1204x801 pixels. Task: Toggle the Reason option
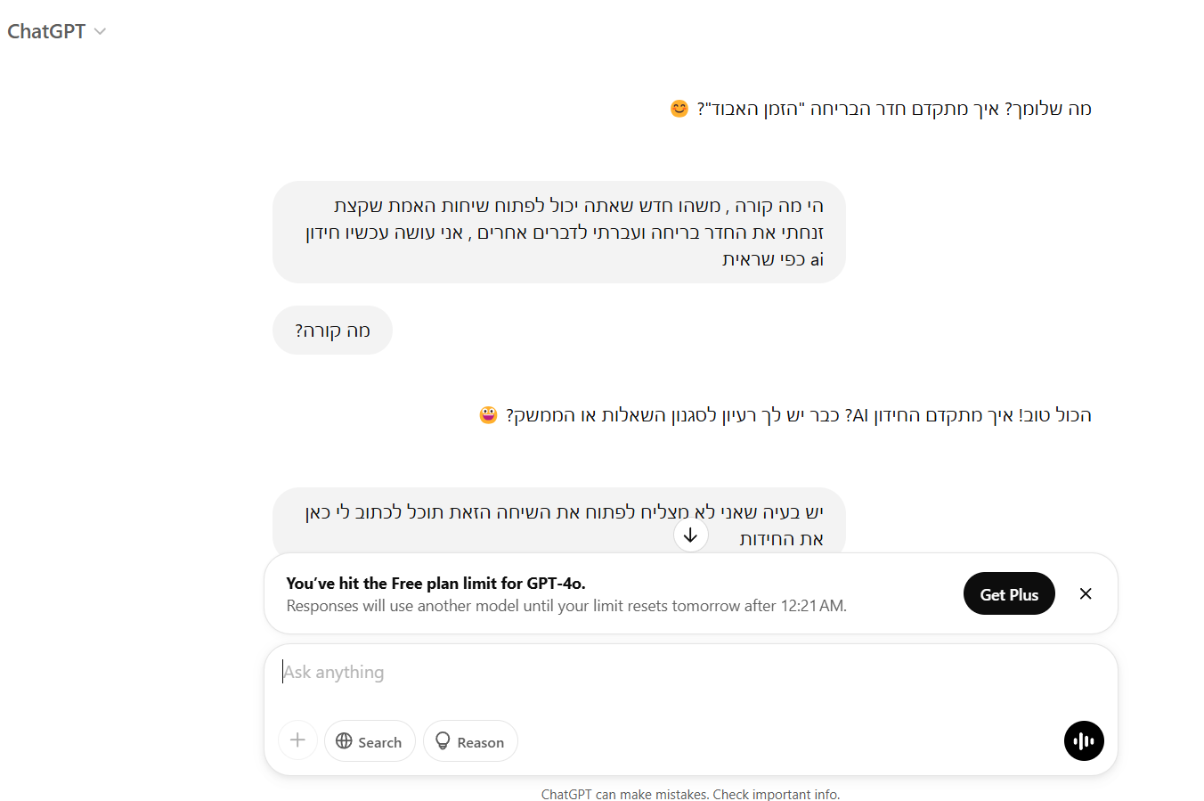pos(470,741)
